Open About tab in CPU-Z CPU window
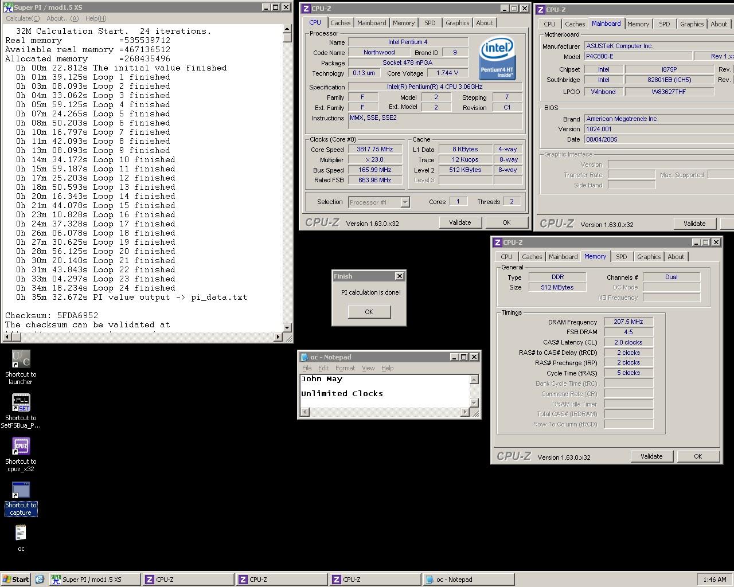 [485, 23]
